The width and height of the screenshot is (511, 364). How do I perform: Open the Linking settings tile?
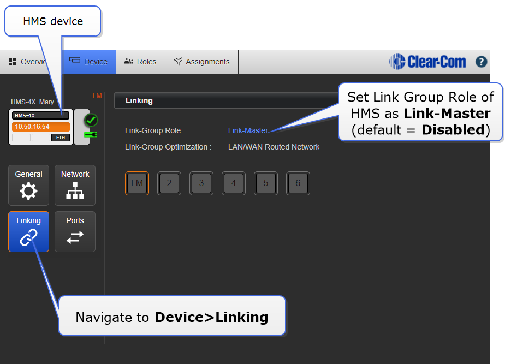click(28, 231)
